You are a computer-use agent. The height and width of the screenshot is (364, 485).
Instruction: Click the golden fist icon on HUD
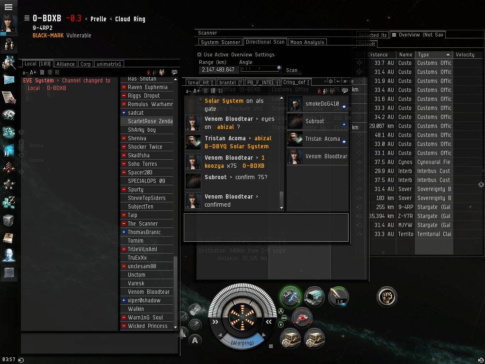pos(386,297)
